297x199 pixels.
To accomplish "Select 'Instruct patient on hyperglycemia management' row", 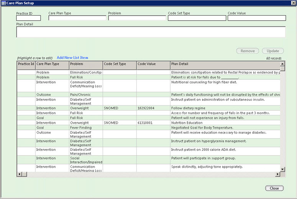I will point(149,143).
